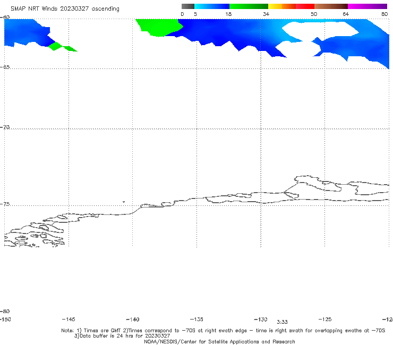The height and width of the screenshot is (345, 393).
Task: Click the latitude label '-80'
Action: (x=5, y=312)
